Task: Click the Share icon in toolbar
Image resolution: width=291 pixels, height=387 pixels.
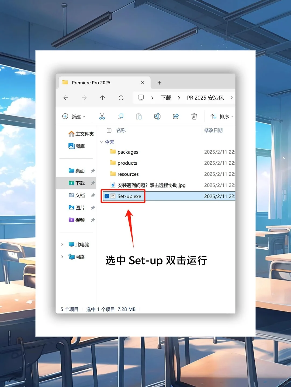Action: pos(176,116)
